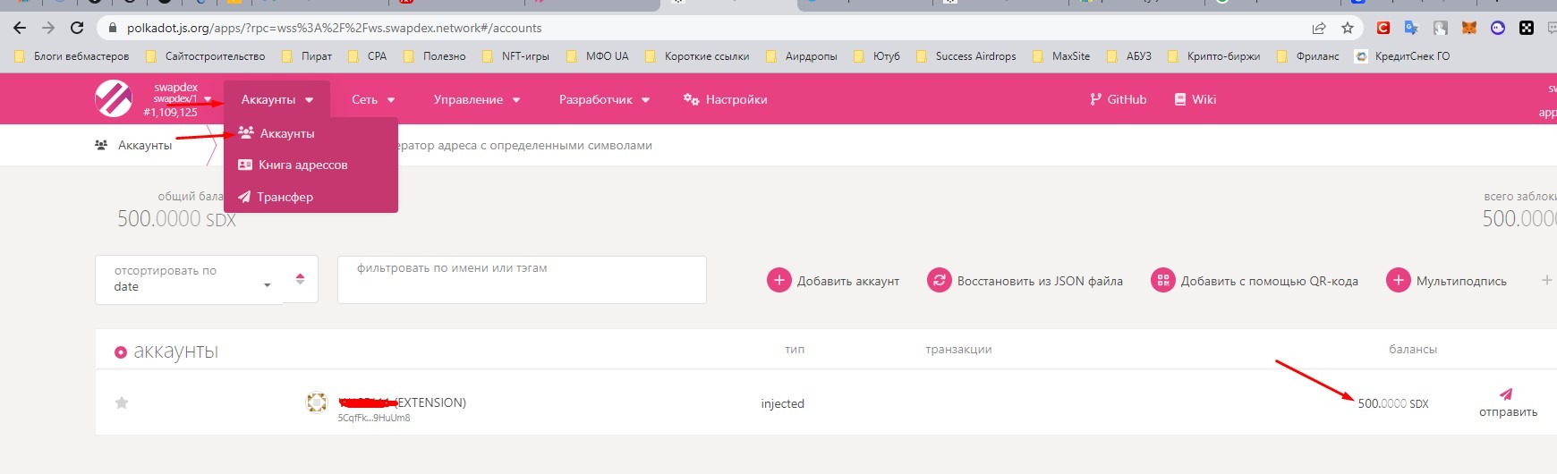Open the Управление dropdown menu
Viewport: 1557px width, 474px height.
pyautogui.click(x=477, y=99)
